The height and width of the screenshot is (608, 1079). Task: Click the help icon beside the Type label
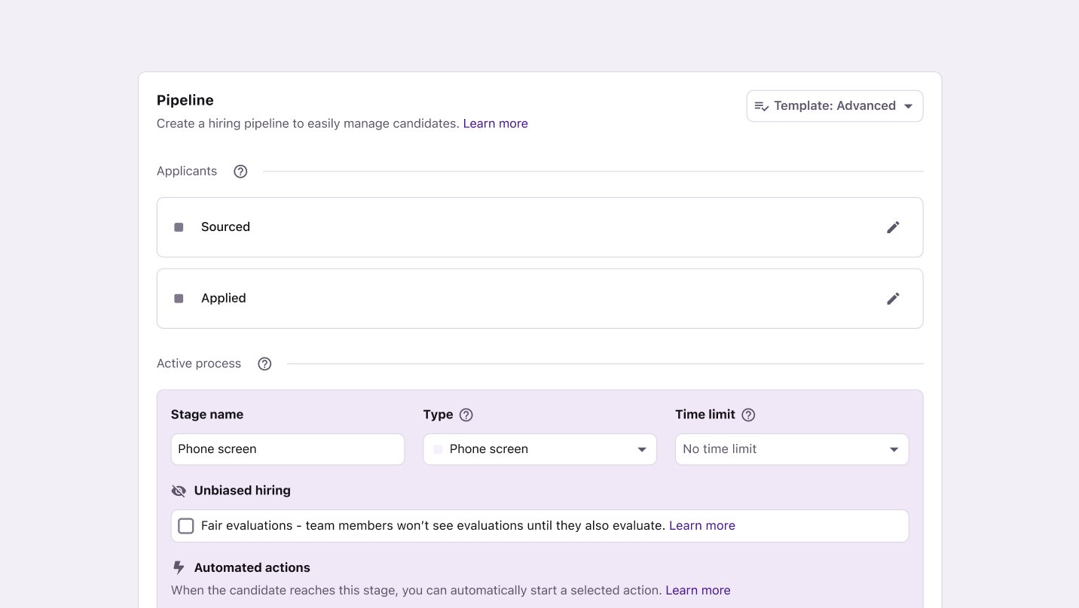pos(466,415)
